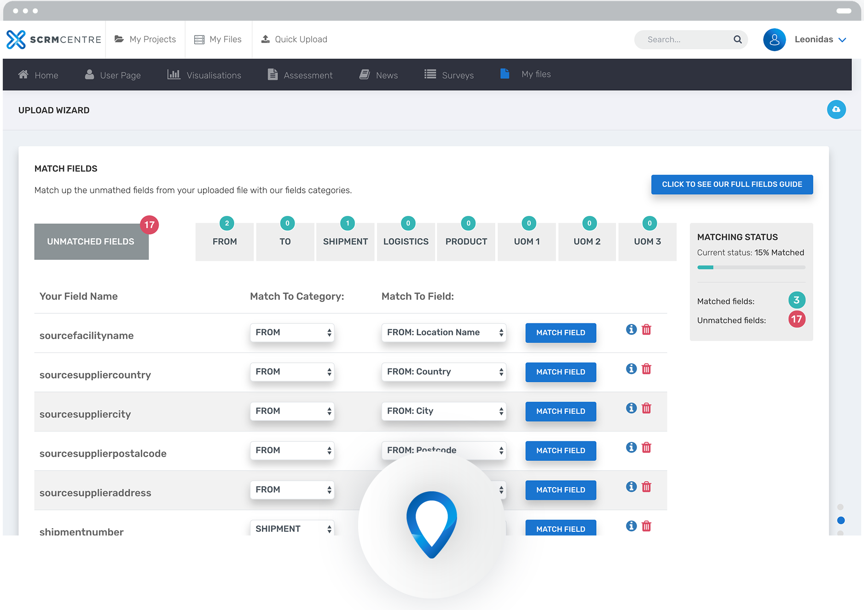Delete the sourcesupplieraddress field row
The width and height of the screenshot is (864, 610).
click(x=646, y=487)
